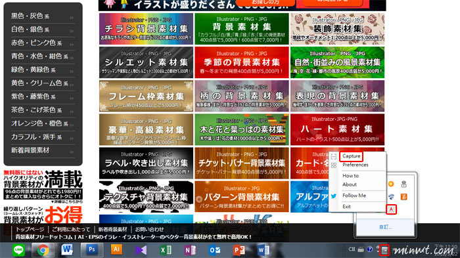Open the 豪華・高級素材集 banner
Image resolution: width=460 pixels, height=258 pixels.
point(146,130)
